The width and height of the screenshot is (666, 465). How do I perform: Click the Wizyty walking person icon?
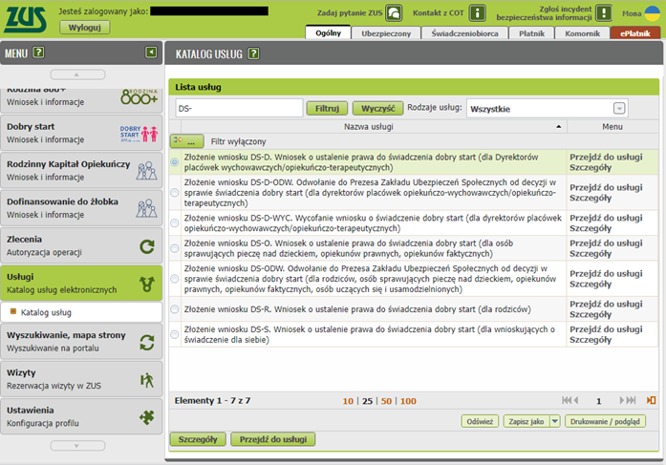pos(147,380)
